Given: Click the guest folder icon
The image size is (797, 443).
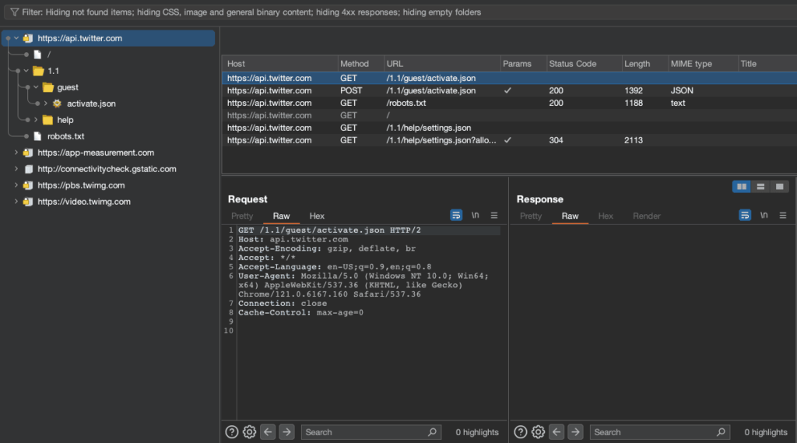Looking at the screenshot, I should pyautogui.click(x=48, y=87).
